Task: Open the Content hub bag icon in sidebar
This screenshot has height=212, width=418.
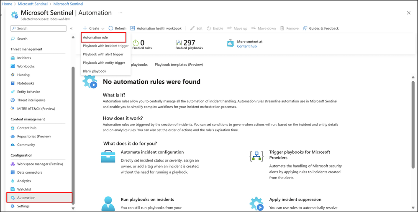Action: (x=13, y=128)
